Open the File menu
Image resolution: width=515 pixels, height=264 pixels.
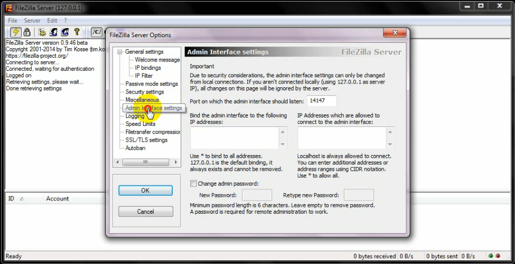(13, 20)
